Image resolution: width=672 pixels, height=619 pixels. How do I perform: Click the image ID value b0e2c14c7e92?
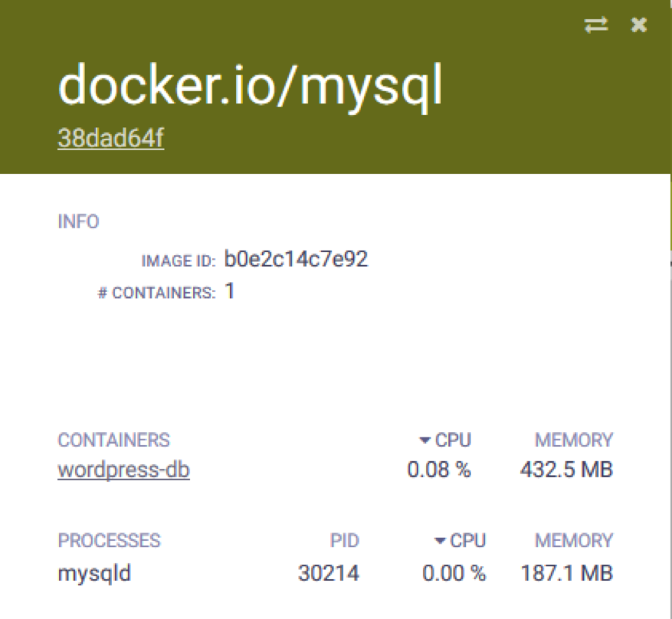click(296, 259)
